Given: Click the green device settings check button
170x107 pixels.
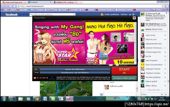Looking at the screenshot, I should pyautogui.click(x=124, y=78).
